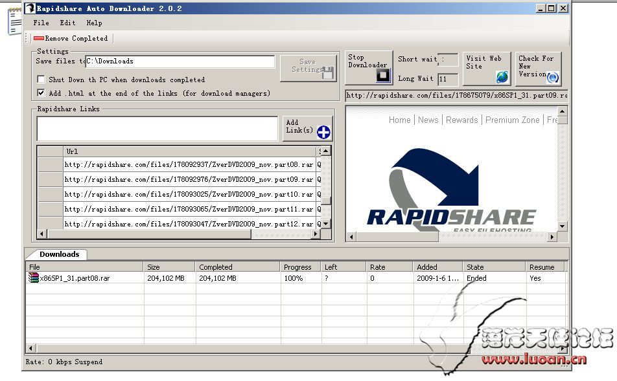The width and height of the screenshot is (617, 381).
Task: Open the Edit menu
Action: click(x=67, y=23)
